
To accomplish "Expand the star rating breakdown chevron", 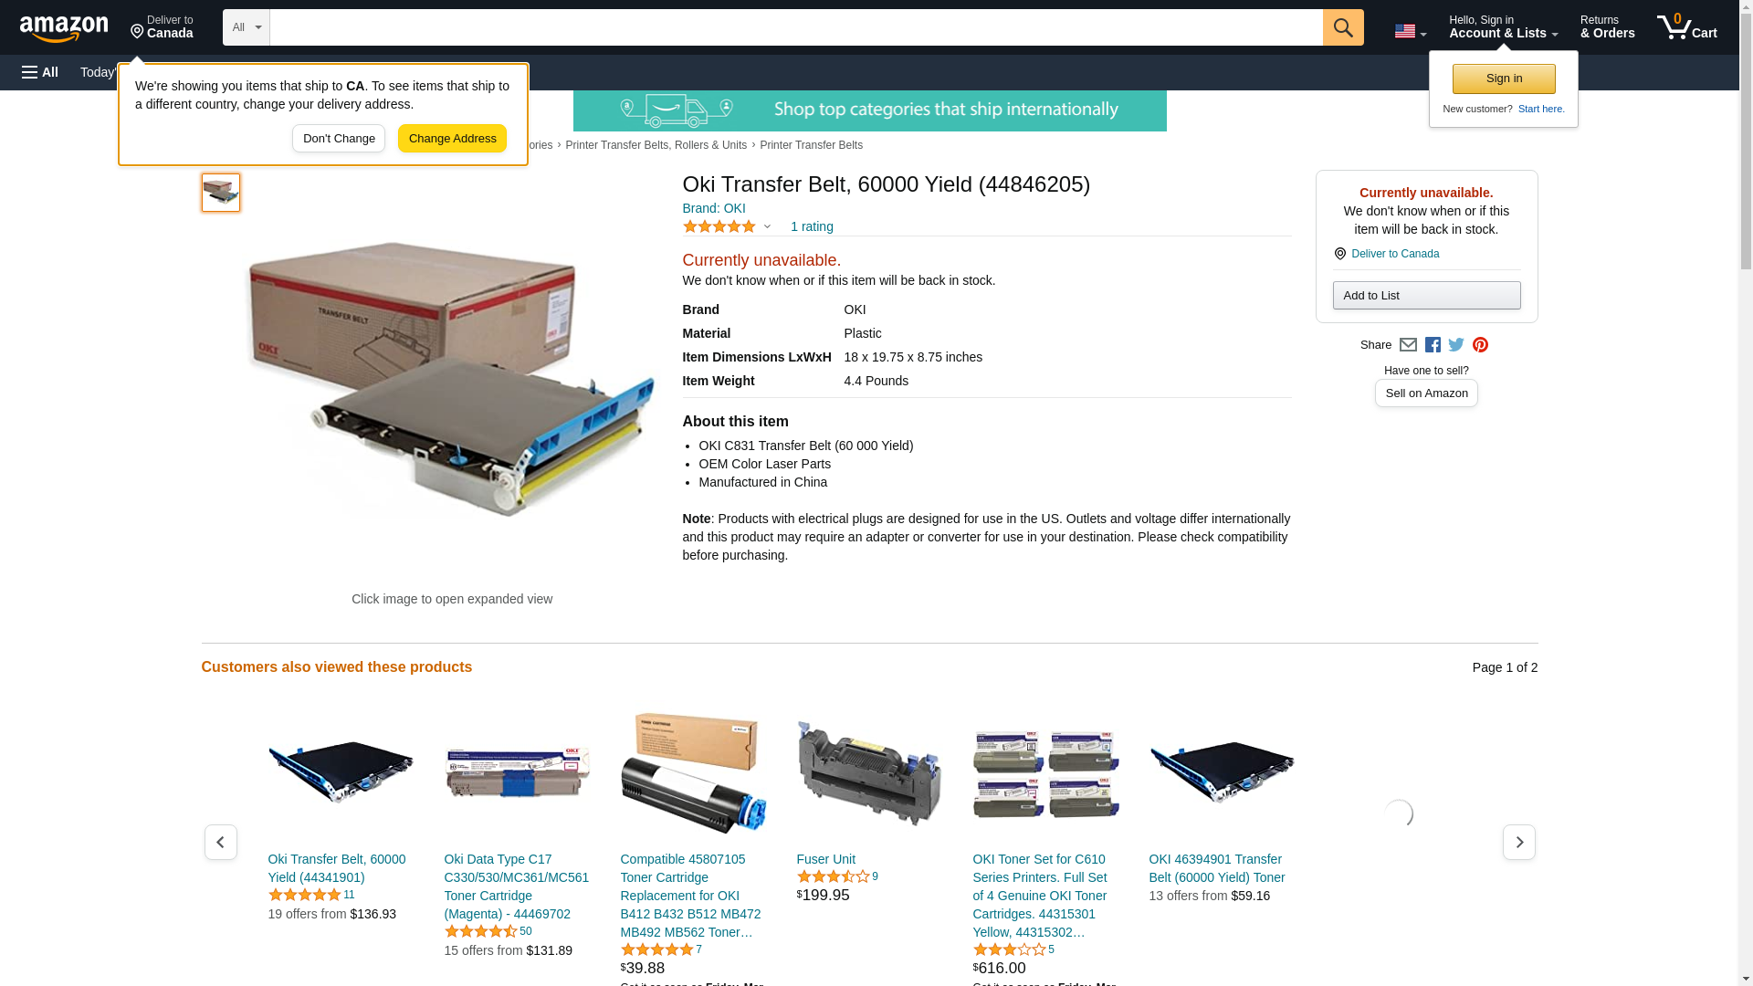I will (x=767, y=226).
